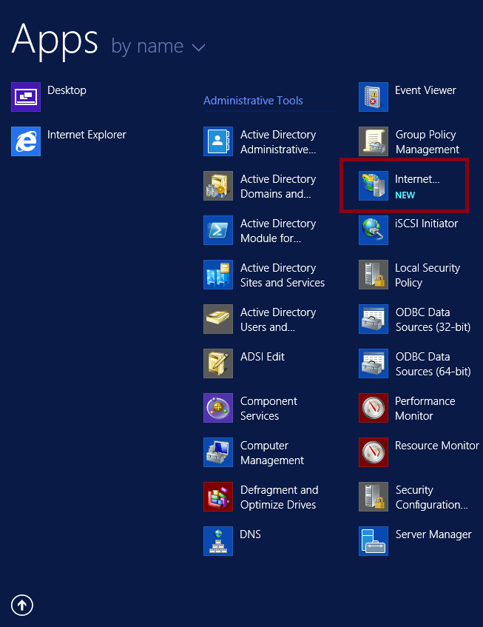The image size is (483, 627).
Task: Launch the iSCSI Initiator icon
Action: click(x=374, y=230)
